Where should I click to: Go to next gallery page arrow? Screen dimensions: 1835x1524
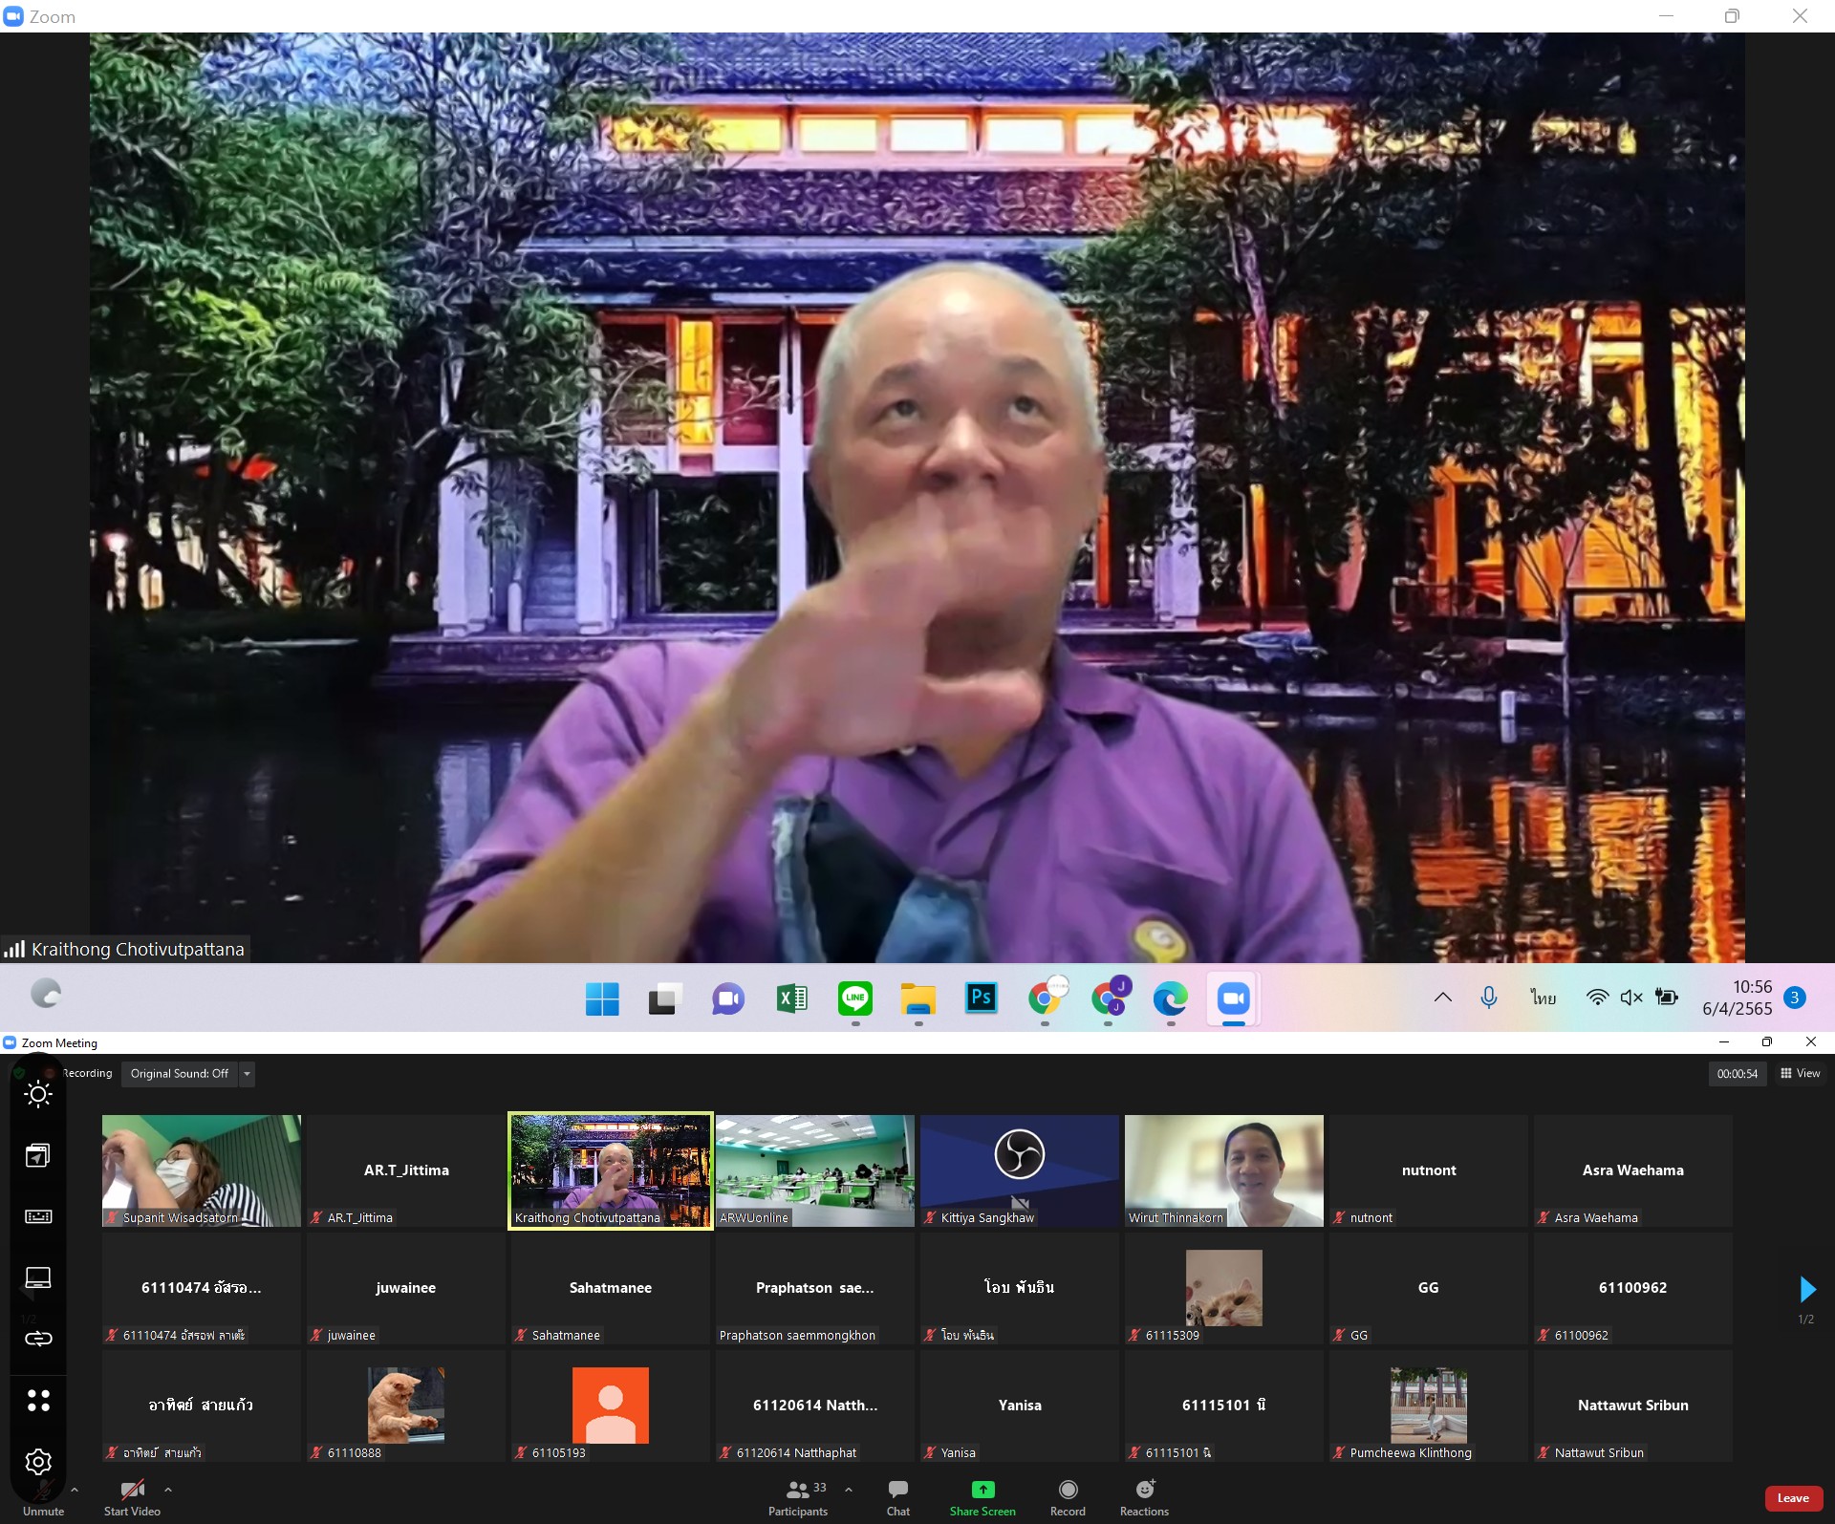[x=1806, y=1290]
